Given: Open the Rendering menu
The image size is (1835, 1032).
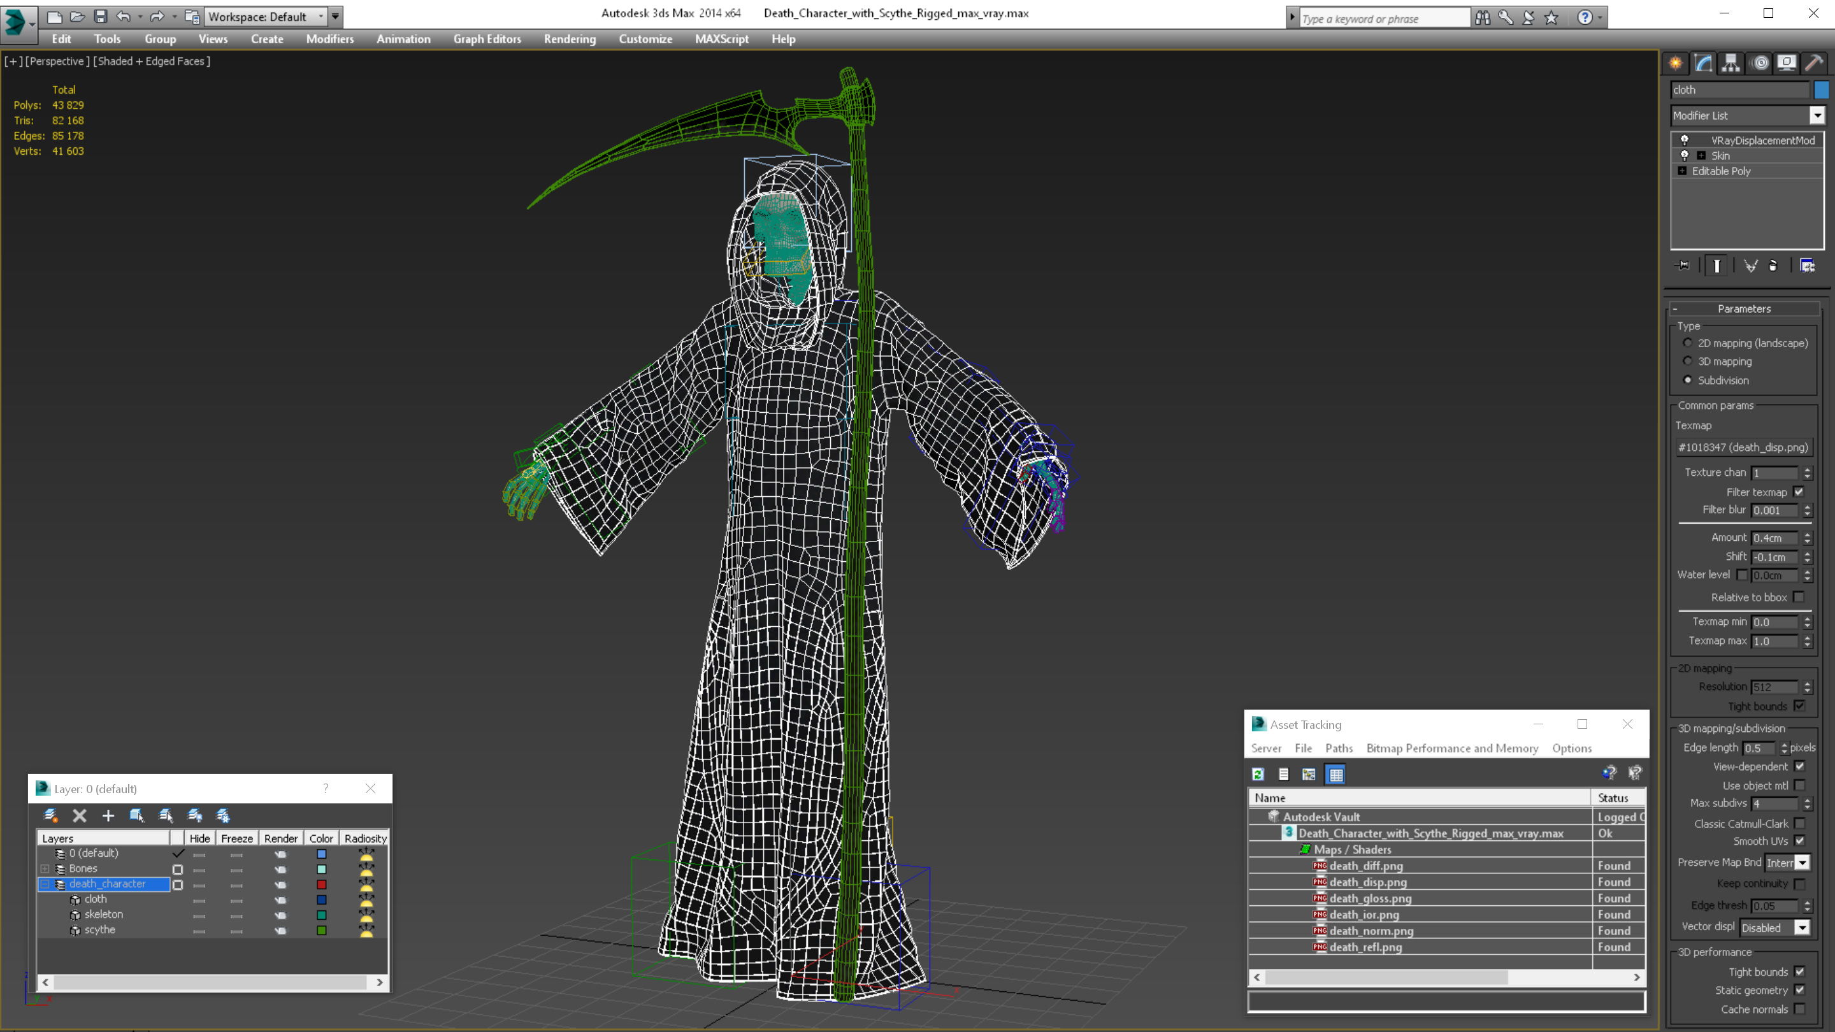Looking at the screenshot, I should pyautogui.click(x=569, y=39).
